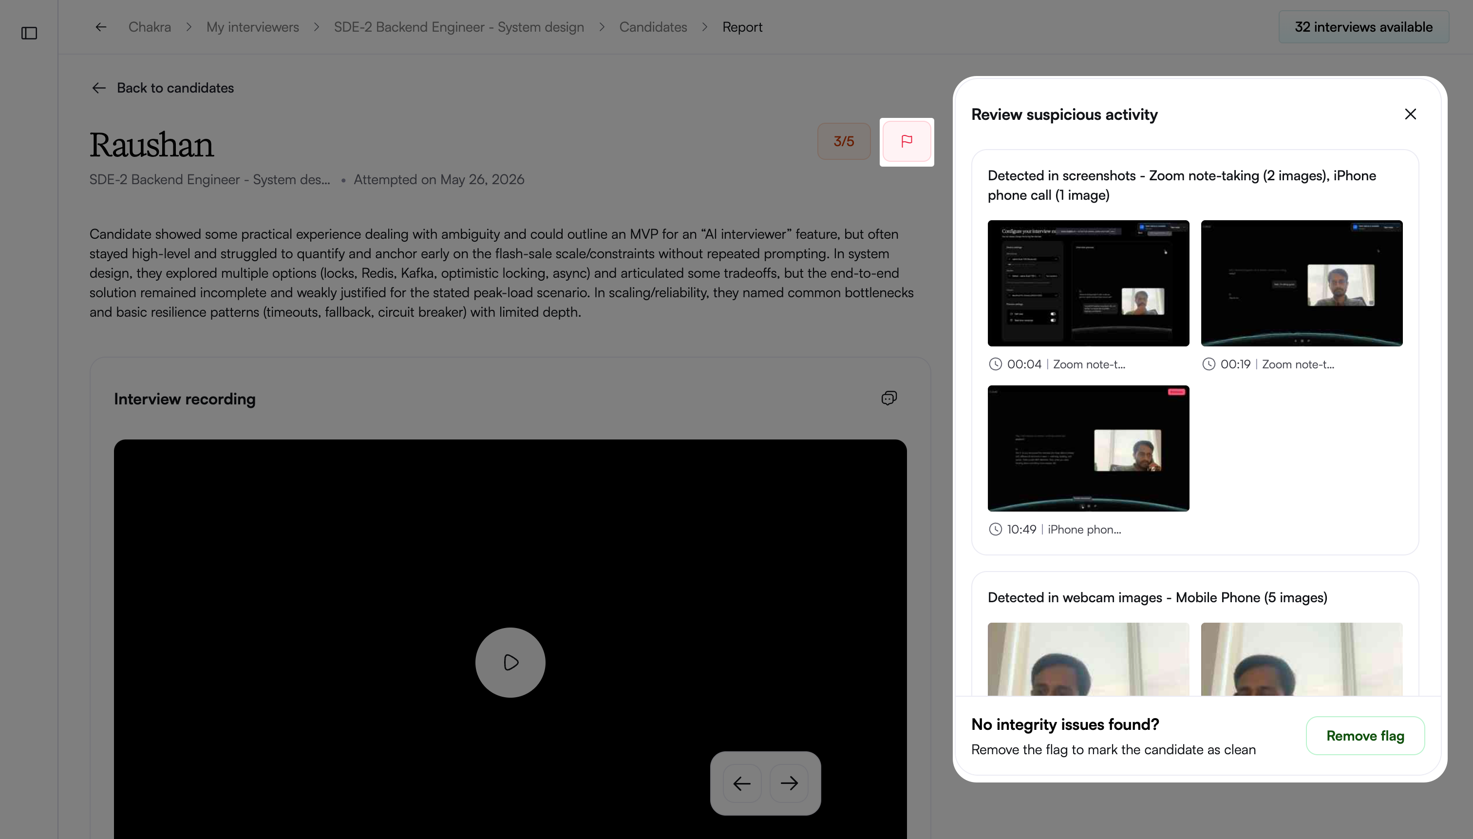Open the My interviewers breadcrumb
The height and width of the screenshot is (839, 1473).
pyautogui.click(x=252, y=27)
